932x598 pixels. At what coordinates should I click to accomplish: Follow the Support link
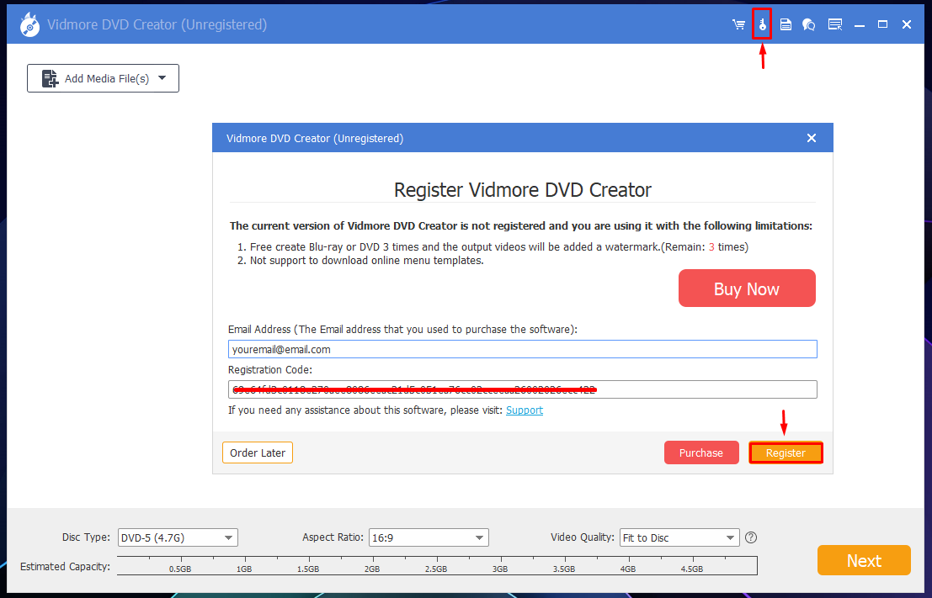525,410
